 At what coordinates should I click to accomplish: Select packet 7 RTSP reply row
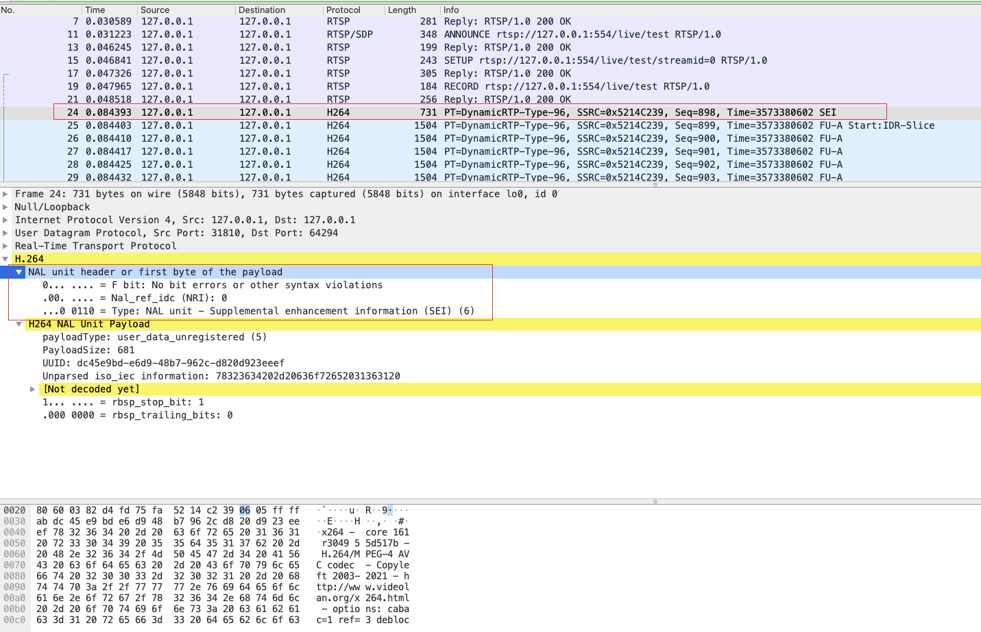click(x=490, y=21)
